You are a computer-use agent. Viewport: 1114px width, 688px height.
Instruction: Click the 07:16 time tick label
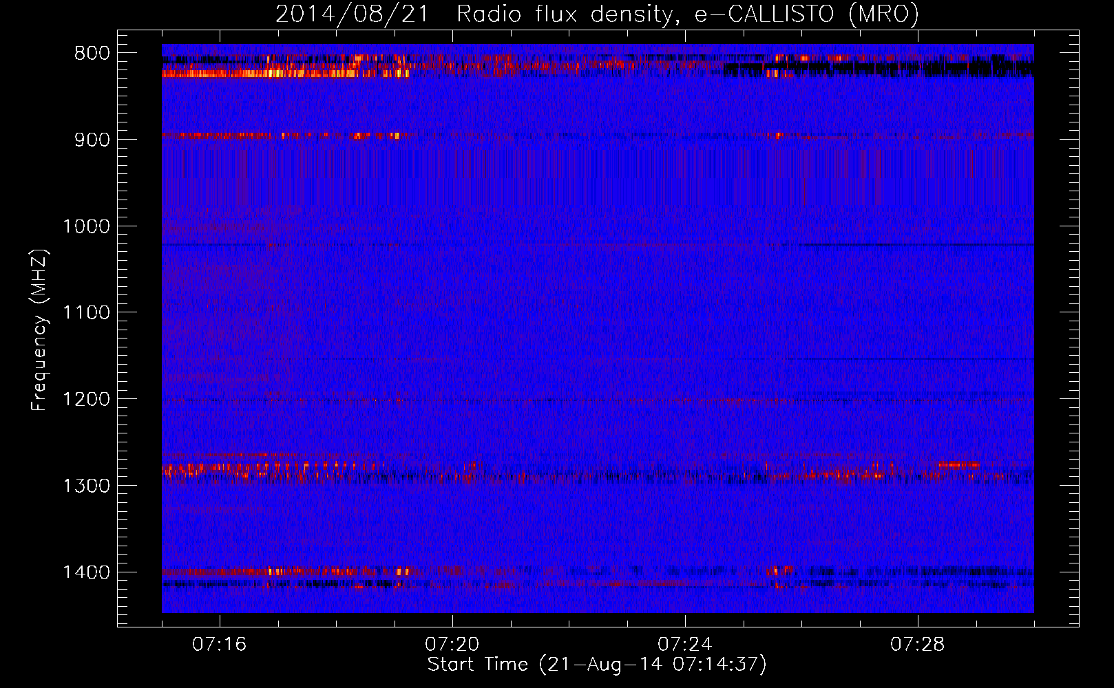(x=220, y=645)
